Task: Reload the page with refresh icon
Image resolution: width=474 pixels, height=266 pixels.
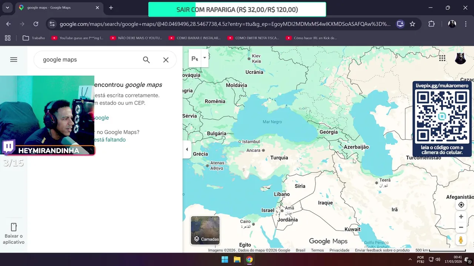Action: pyautogui.click(x=36, y=24)
